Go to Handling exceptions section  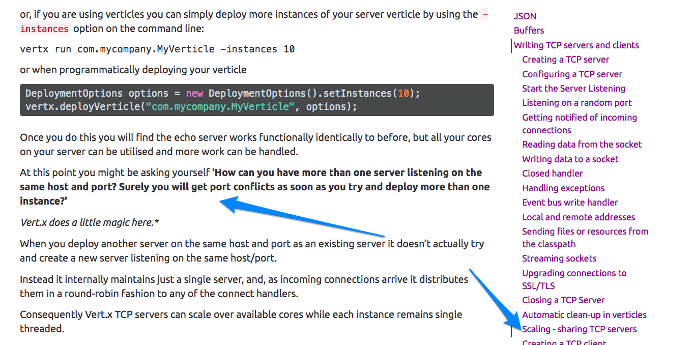pyautogui.click(x=563, y=188)
